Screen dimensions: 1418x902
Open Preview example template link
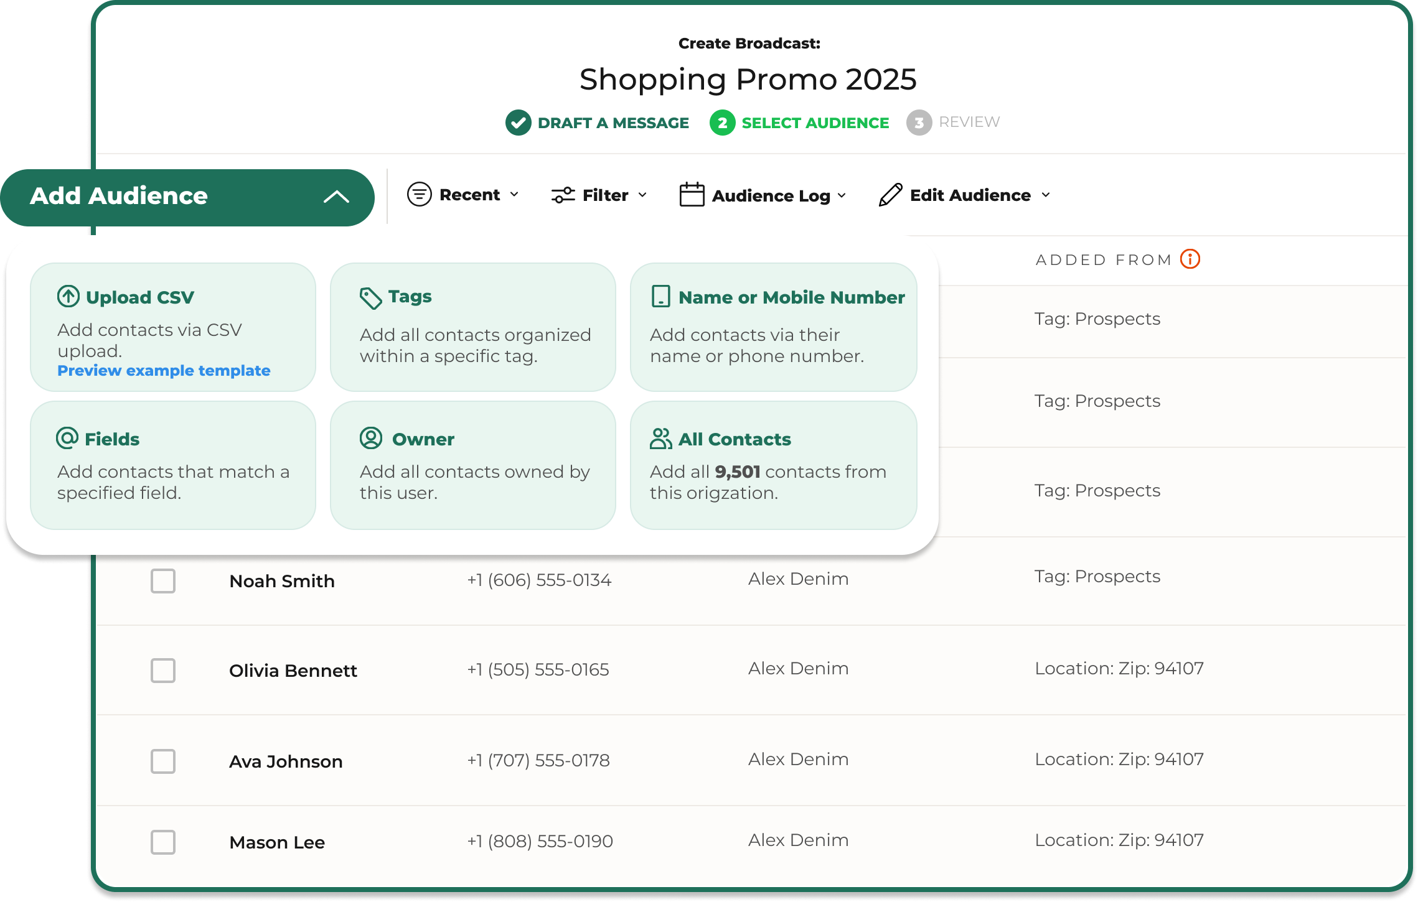(164, 371)
